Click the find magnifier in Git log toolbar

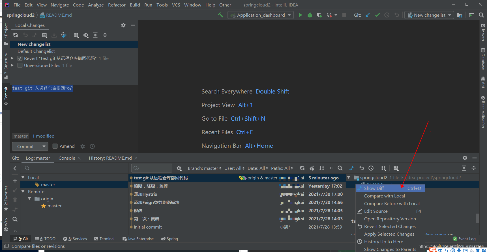point(340,168)
